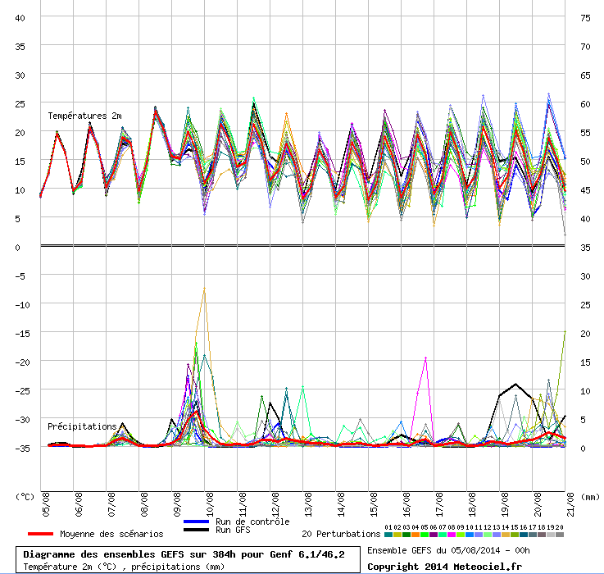This screenshot has height=574, width=604.
Task: Click the 'Run de contrôle' legend label
Action: pos(252,522)
